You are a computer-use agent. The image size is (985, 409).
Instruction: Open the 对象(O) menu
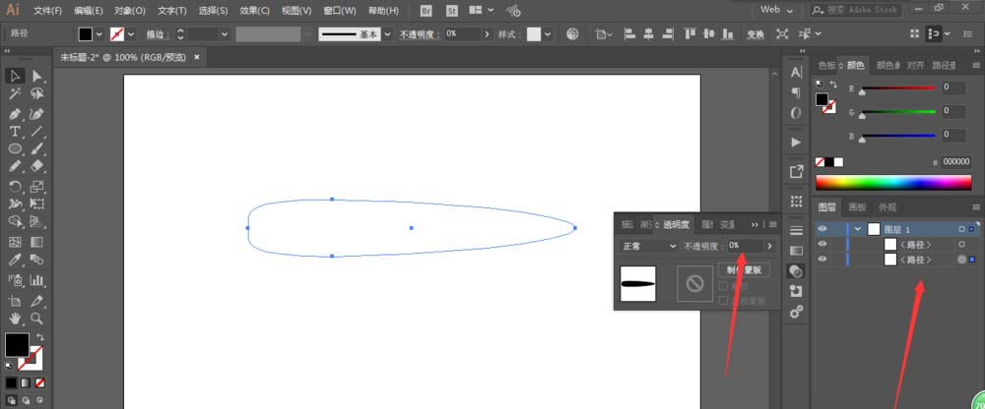pyautogui.click(x=130, y=11)
